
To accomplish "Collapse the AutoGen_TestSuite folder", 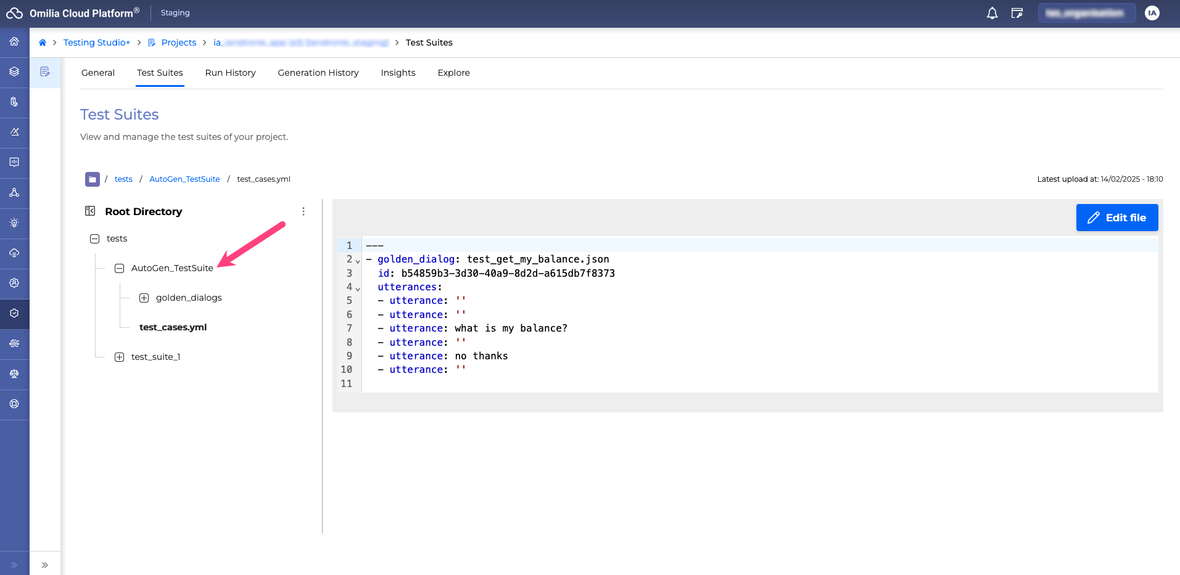I will 120,268.
